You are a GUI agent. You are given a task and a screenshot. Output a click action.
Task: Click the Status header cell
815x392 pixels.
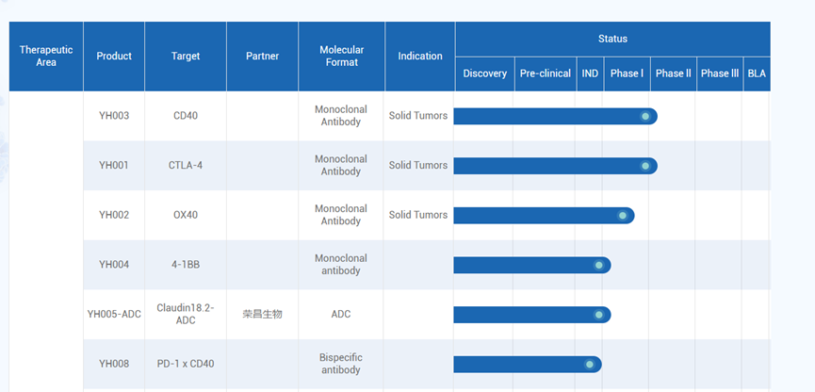(612, 40)
